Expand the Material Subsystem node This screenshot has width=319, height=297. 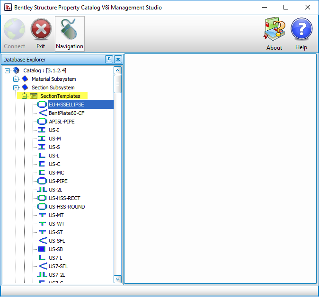16,79
